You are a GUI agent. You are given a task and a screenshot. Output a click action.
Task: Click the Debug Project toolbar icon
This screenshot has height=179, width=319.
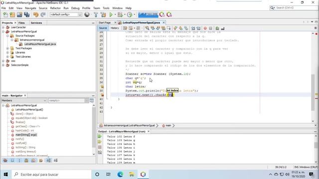click(120, 14)
